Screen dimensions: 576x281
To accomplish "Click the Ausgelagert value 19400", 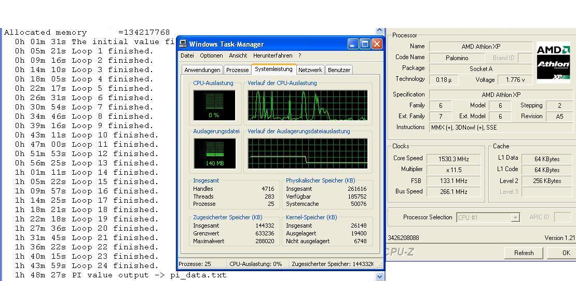I will [x=359, y=233].
